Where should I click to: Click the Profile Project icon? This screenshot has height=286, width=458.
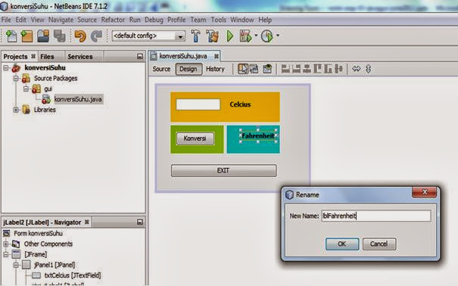266,36
